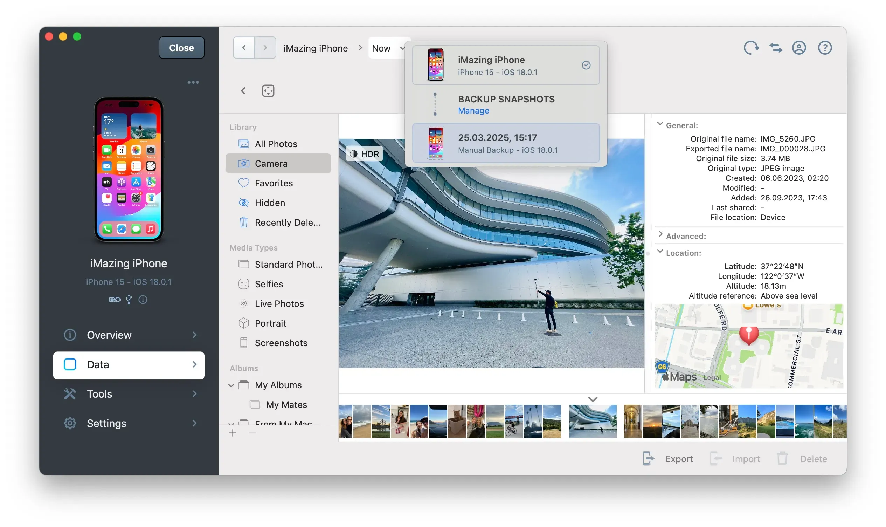Select iMazing iPhone via its checkmark
This screenshot has height=527, width=886.
coord(586,65)
